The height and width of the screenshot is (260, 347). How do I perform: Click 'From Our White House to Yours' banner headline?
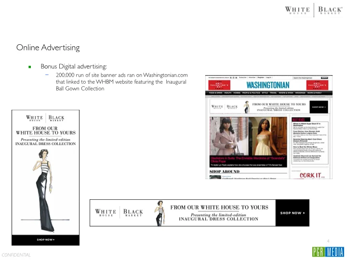pyautogui.click(x=219, y=208)
